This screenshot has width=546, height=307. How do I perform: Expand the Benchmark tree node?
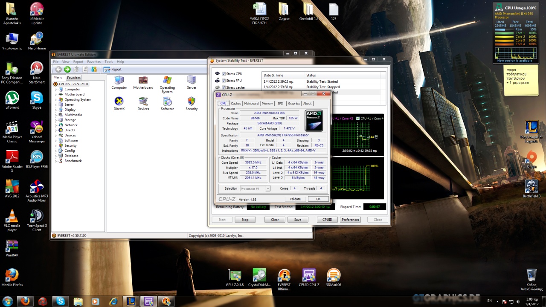tap(56, 161)
